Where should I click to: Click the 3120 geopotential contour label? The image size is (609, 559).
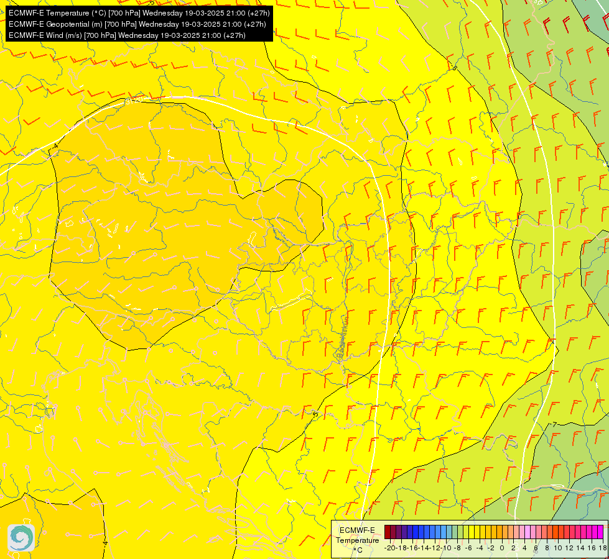[x=134, y=101]
